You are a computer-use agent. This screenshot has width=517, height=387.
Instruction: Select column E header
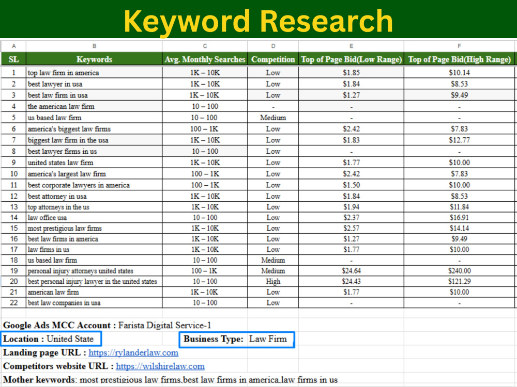tap(351, 46)
